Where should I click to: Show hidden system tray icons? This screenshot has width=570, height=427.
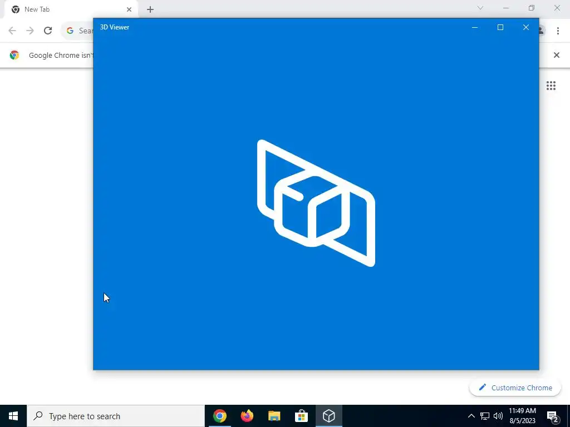(471, 416)
